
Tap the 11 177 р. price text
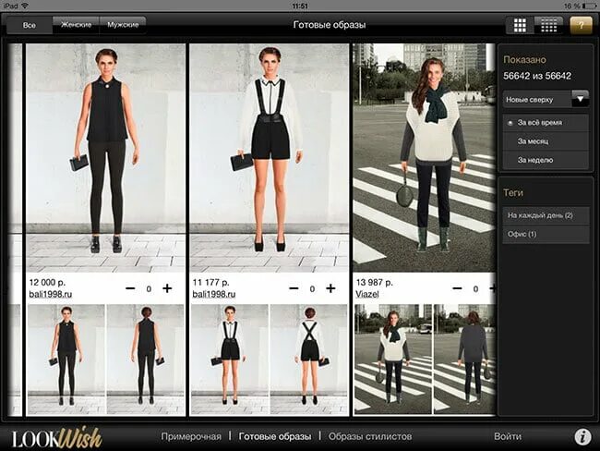click(x=210, y=283)
